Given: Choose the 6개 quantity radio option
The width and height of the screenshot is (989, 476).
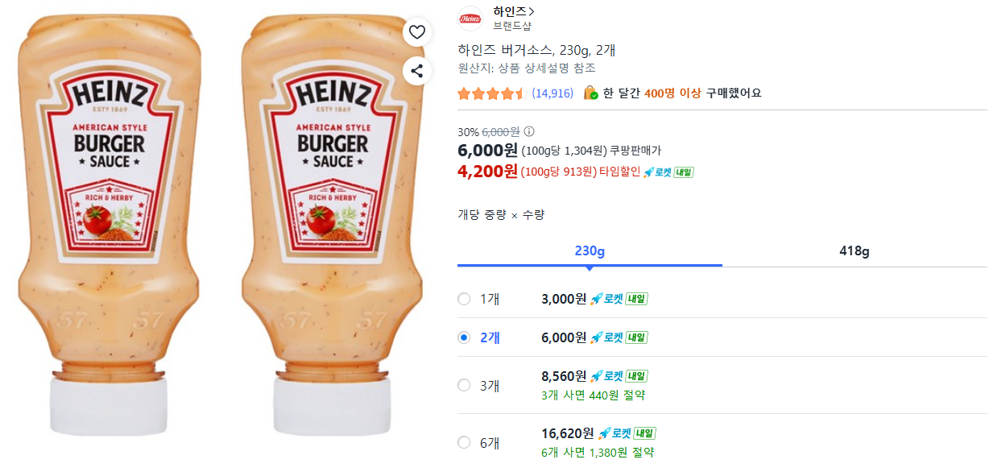Looking at the screenshot, I should point(464,442).
